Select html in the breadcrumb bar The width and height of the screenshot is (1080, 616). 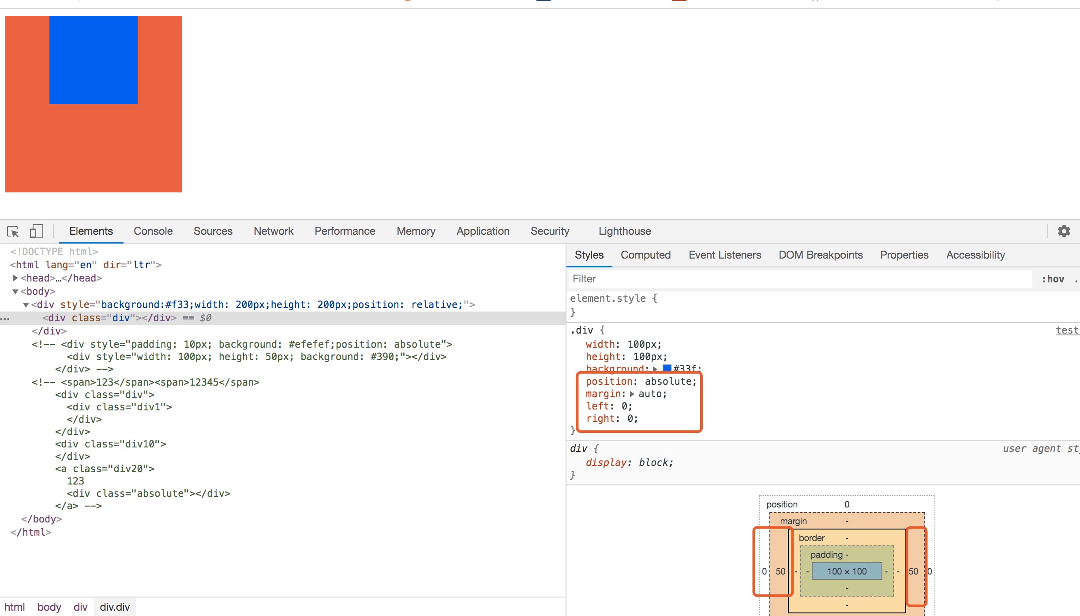point(15,607)
